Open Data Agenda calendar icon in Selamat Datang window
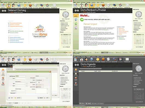145x108 pixels. coord(47,5)
